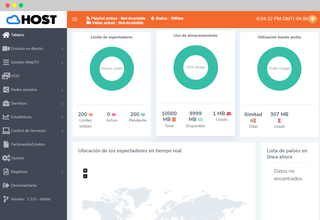Viewport: 320px width, 220px height.
Task: Click the 6:04:22 PM GMT clock
Action: (x=283, y=19)
